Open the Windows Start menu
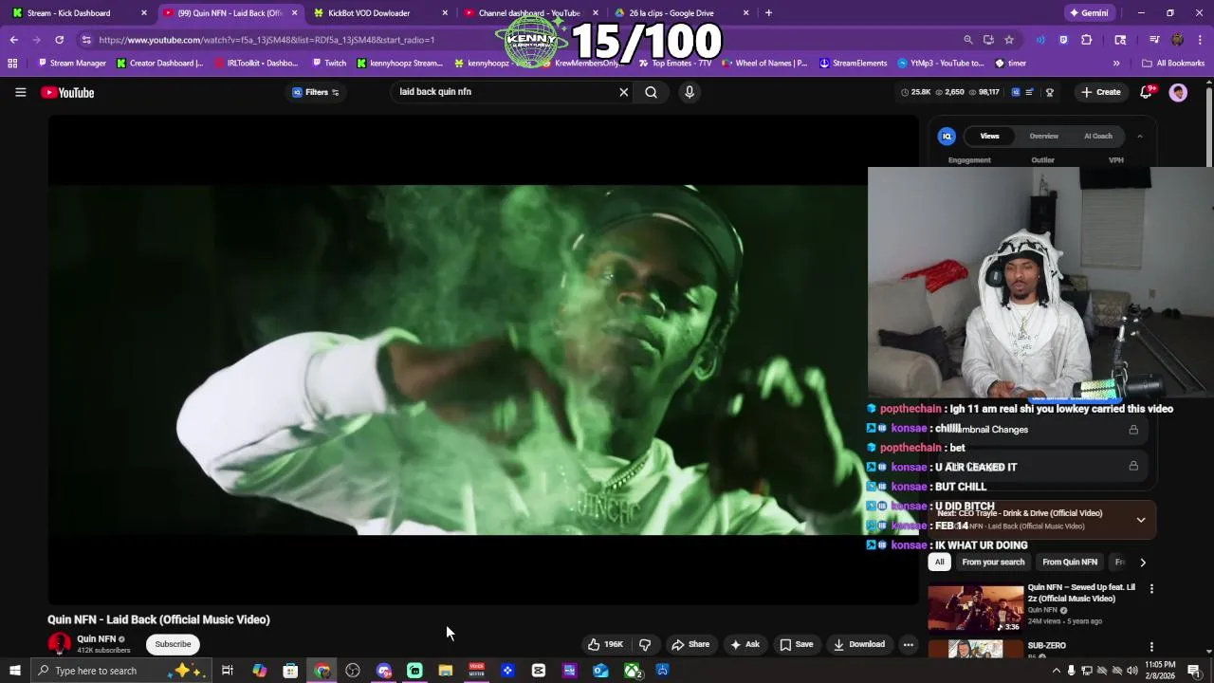Image resolution: width=1214 pixels, height=683 pixels. [14, 671]
